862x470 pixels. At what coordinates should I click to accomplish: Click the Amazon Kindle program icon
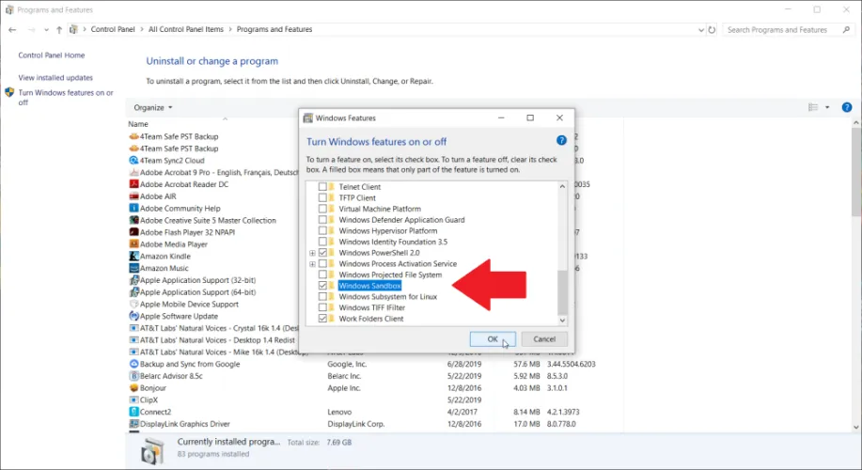(133, 257)
